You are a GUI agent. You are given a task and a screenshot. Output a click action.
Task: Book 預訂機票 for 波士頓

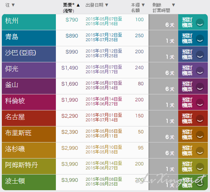point(193,182)
